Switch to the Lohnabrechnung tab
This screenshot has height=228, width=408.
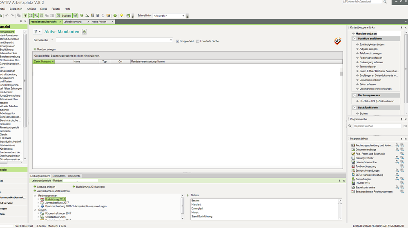73,22
